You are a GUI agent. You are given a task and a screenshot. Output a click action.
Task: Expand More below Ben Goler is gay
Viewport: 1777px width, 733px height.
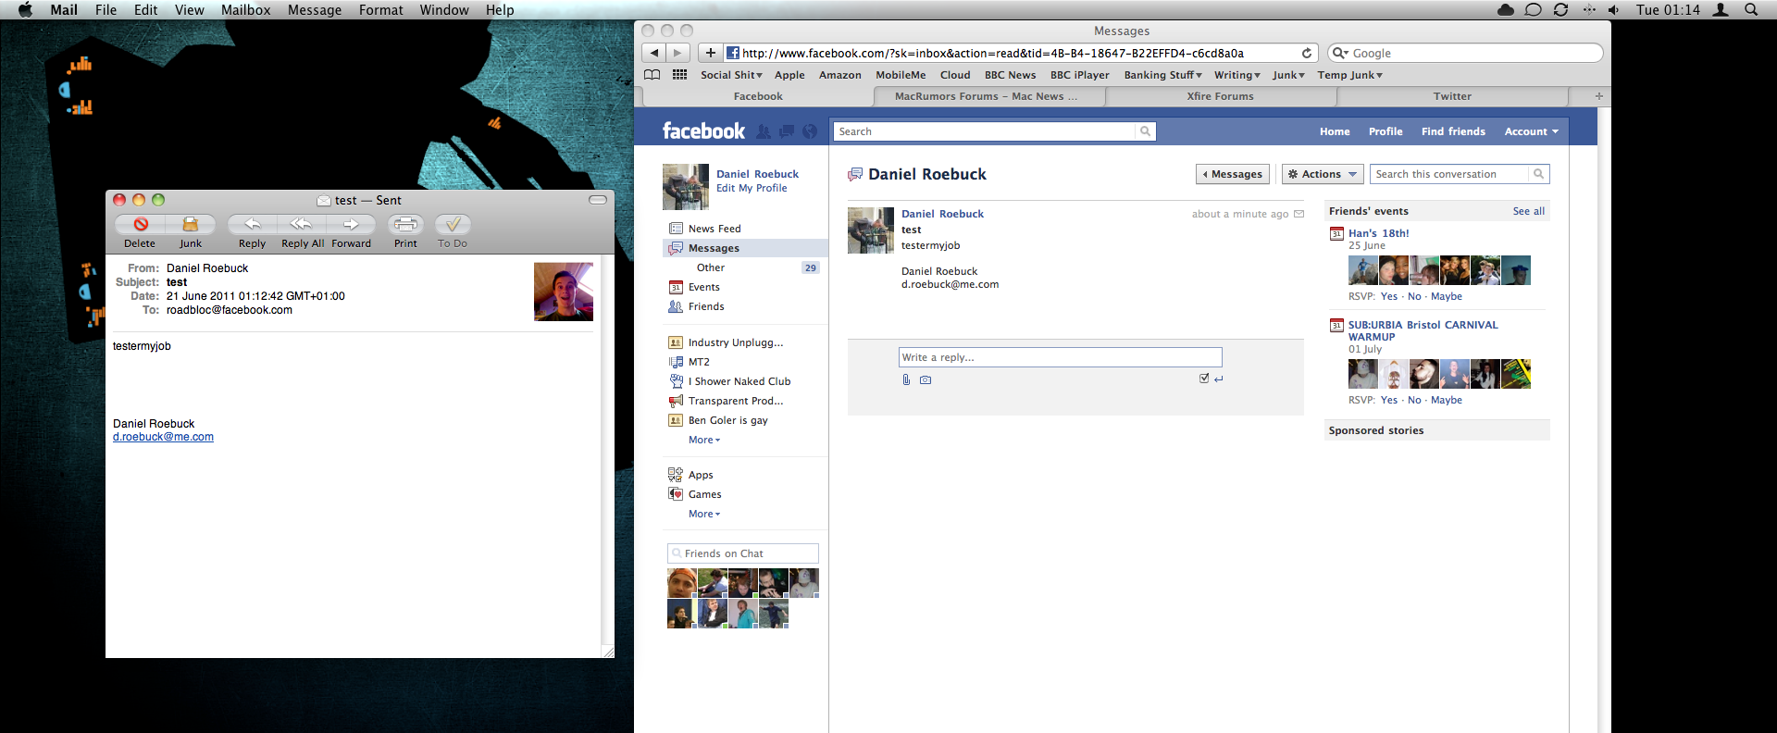[704, 440]
